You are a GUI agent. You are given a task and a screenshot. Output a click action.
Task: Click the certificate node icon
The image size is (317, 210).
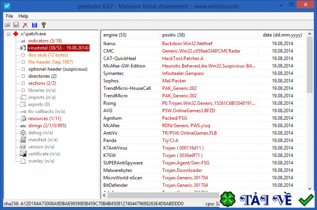point(23,154)
